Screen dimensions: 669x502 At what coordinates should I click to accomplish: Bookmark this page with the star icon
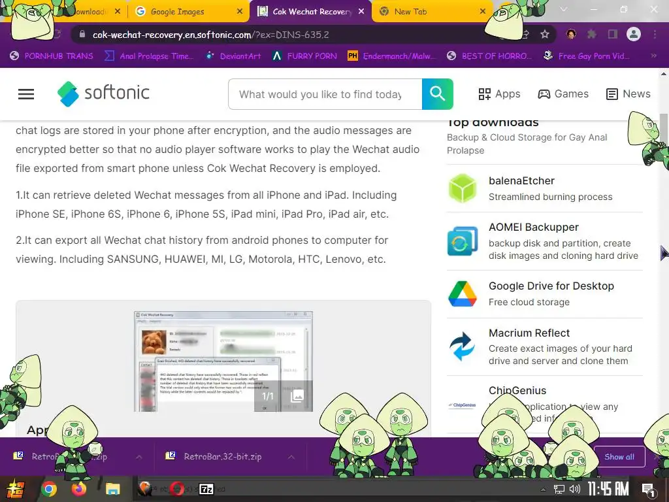544,34
